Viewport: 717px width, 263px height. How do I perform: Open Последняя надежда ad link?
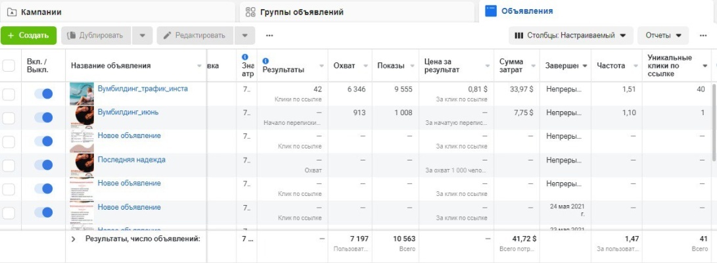131,160
